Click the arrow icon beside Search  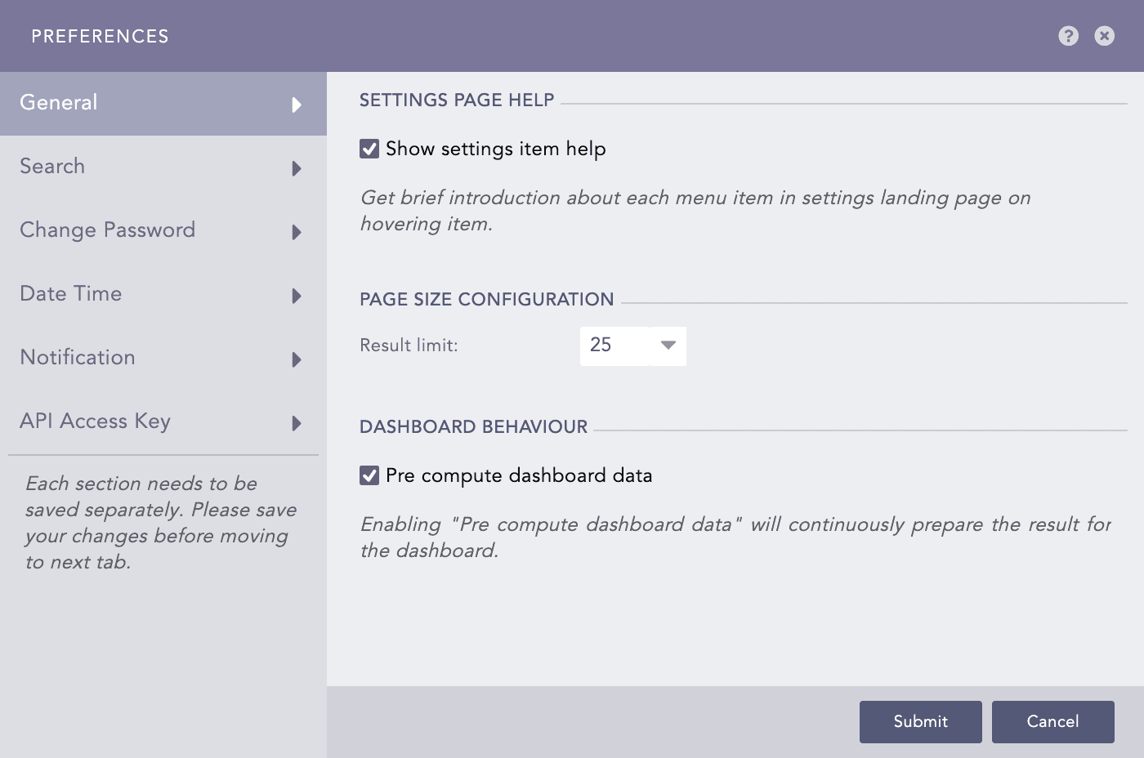[297, 168]
